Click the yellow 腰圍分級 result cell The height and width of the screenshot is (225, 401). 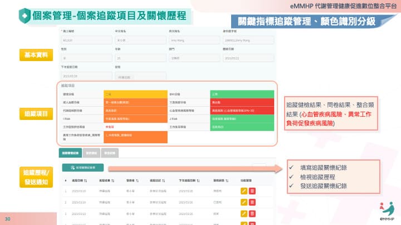135,95
